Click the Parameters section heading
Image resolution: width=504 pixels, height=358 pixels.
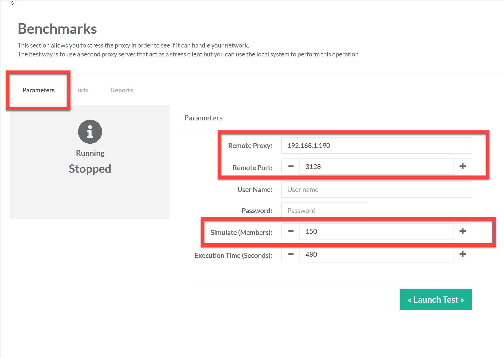pos(203,118)
